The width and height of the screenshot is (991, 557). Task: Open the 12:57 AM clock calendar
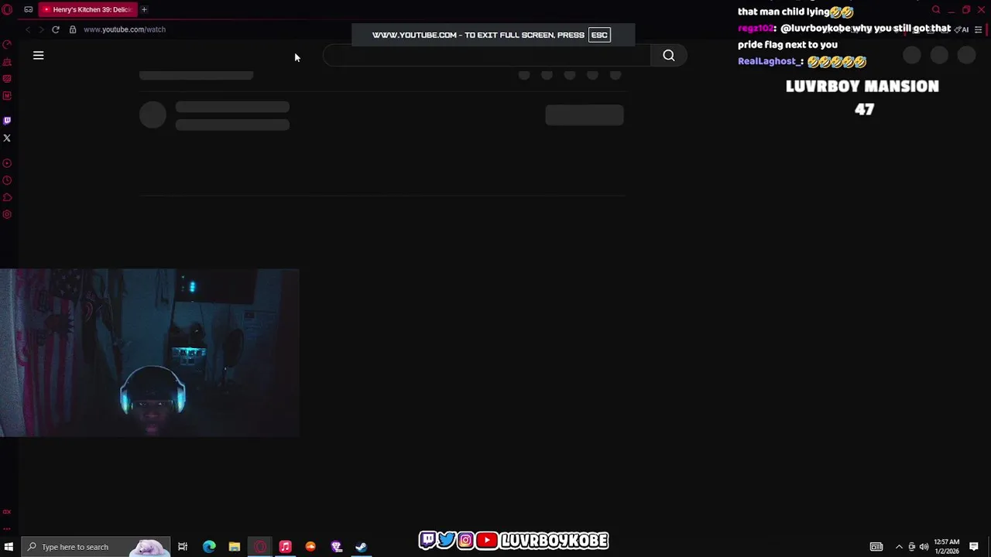tap(947, 547)
